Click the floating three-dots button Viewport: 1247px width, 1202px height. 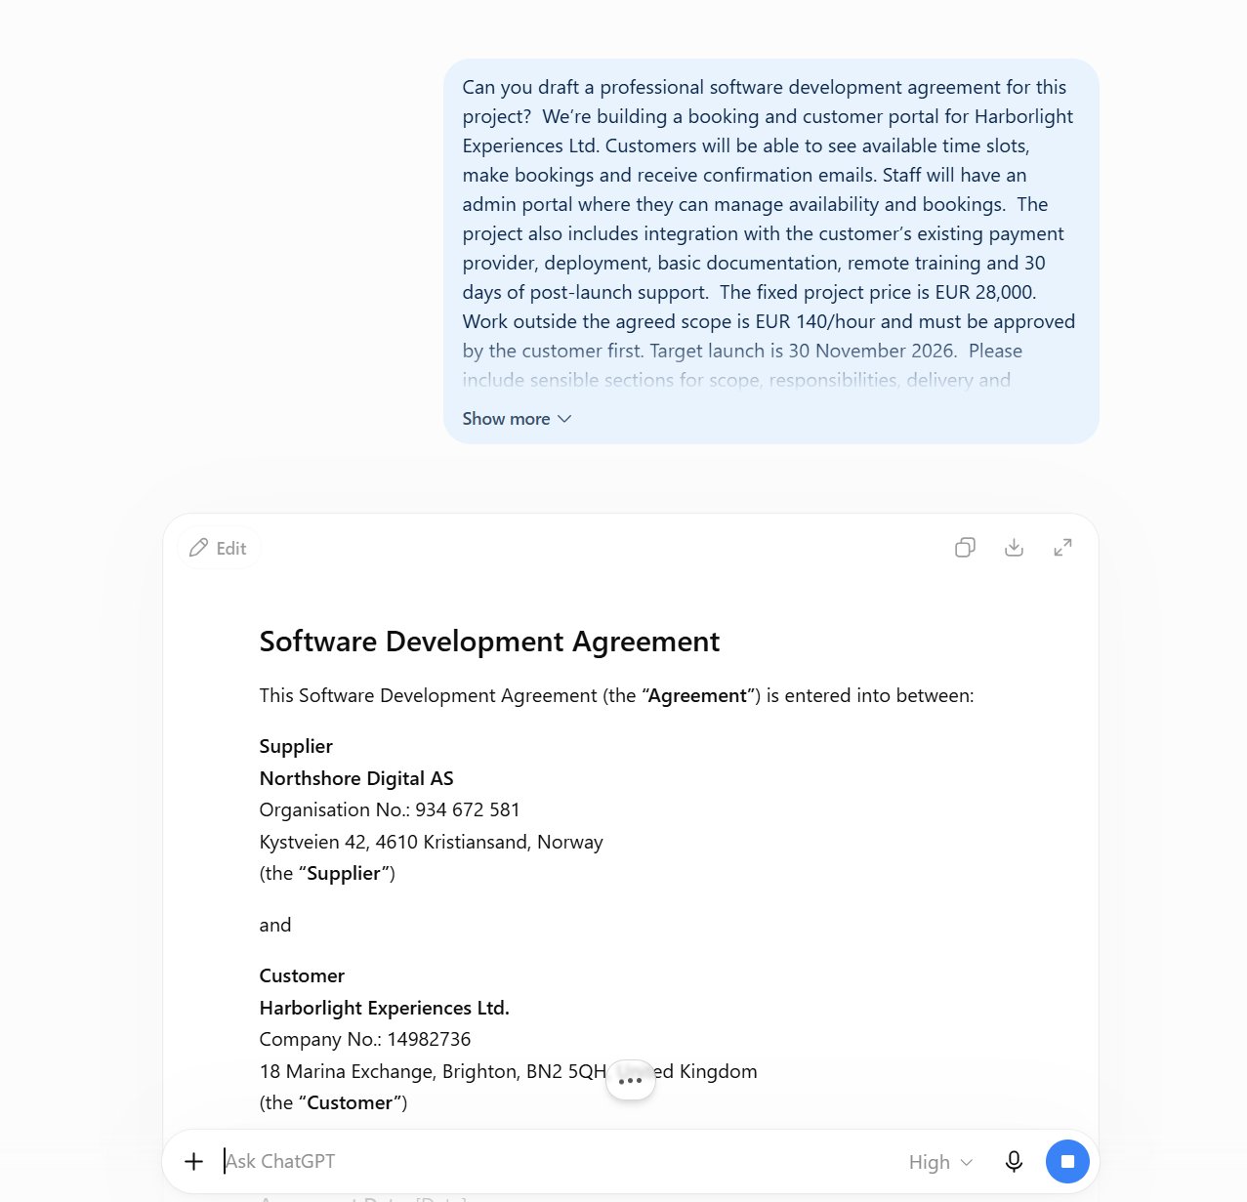[x=631, y=1080]
